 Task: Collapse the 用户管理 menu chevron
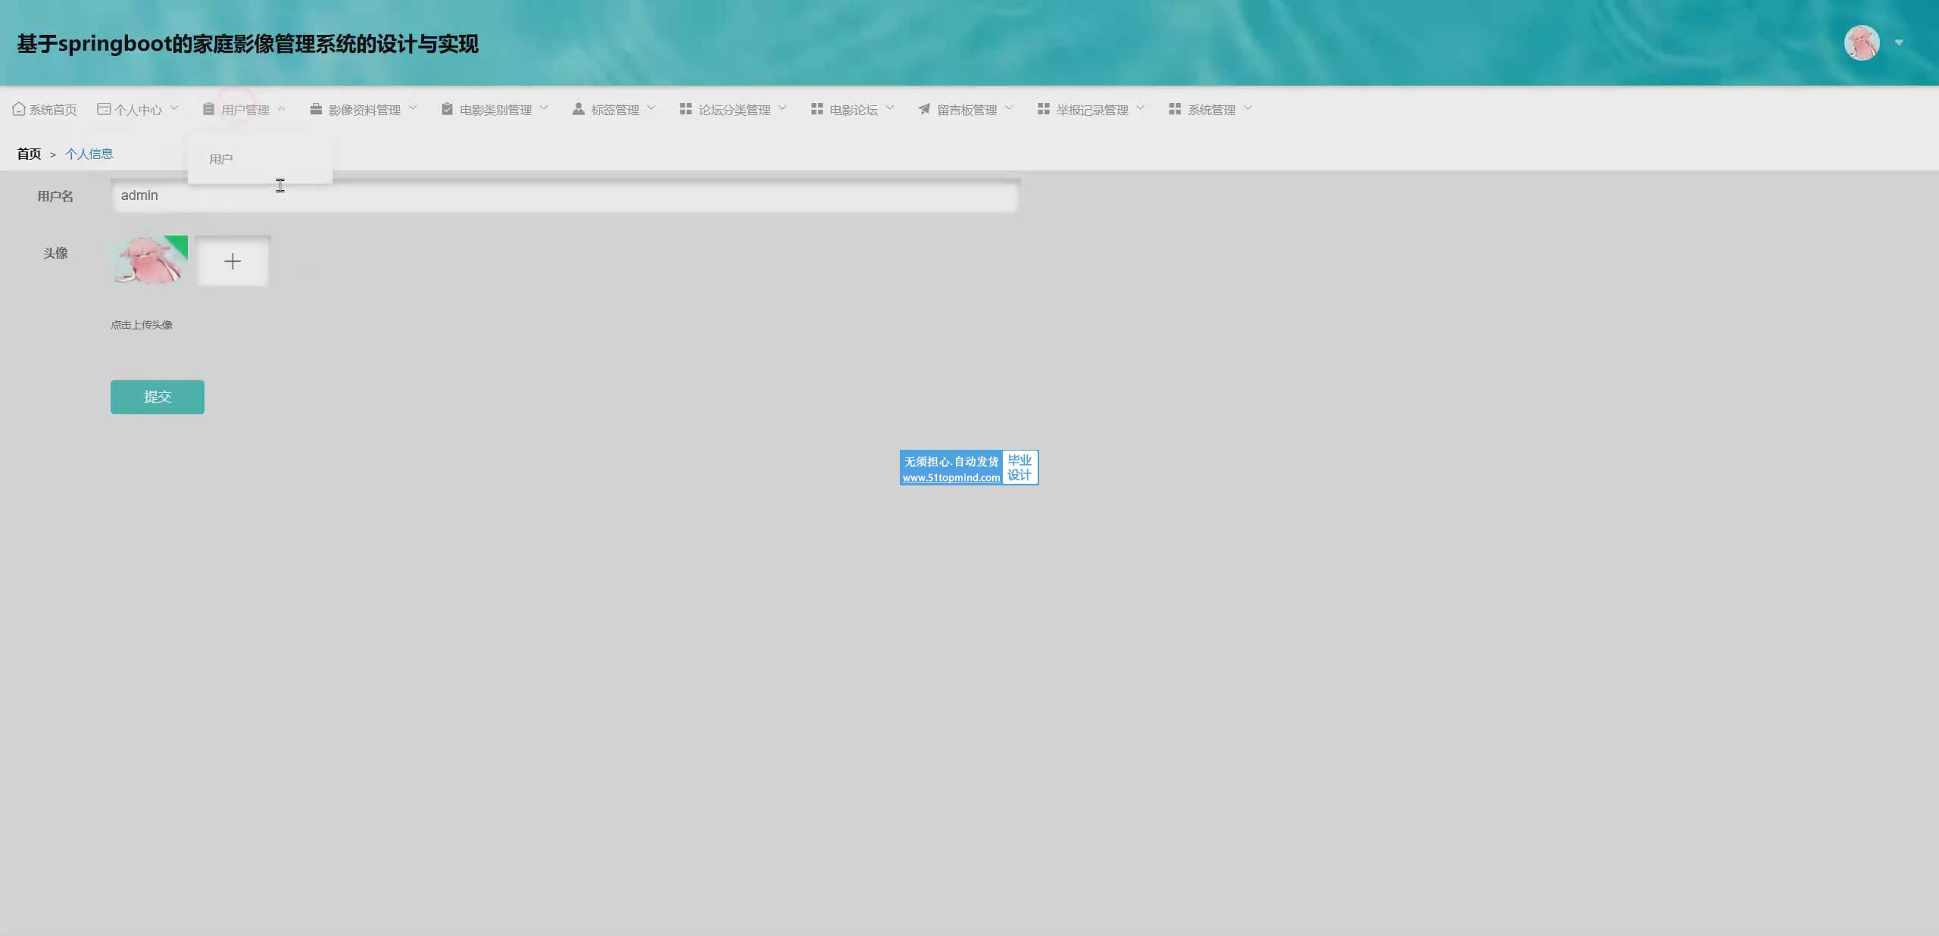(x=281, y=108)
